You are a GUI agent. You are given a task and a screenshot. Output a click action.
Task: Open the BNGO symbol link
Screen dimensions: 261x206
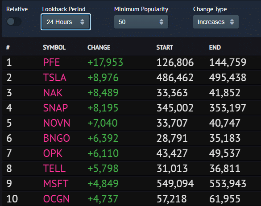click(56, 138)
